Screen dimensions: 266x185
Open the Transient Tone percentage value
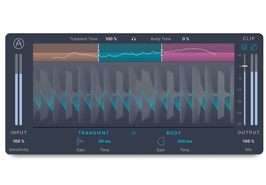click(111, 39)
